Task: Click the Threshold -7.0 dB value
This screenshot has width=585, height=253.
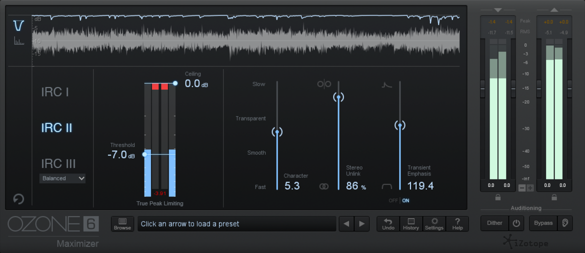Action: (x=121, y=155)
